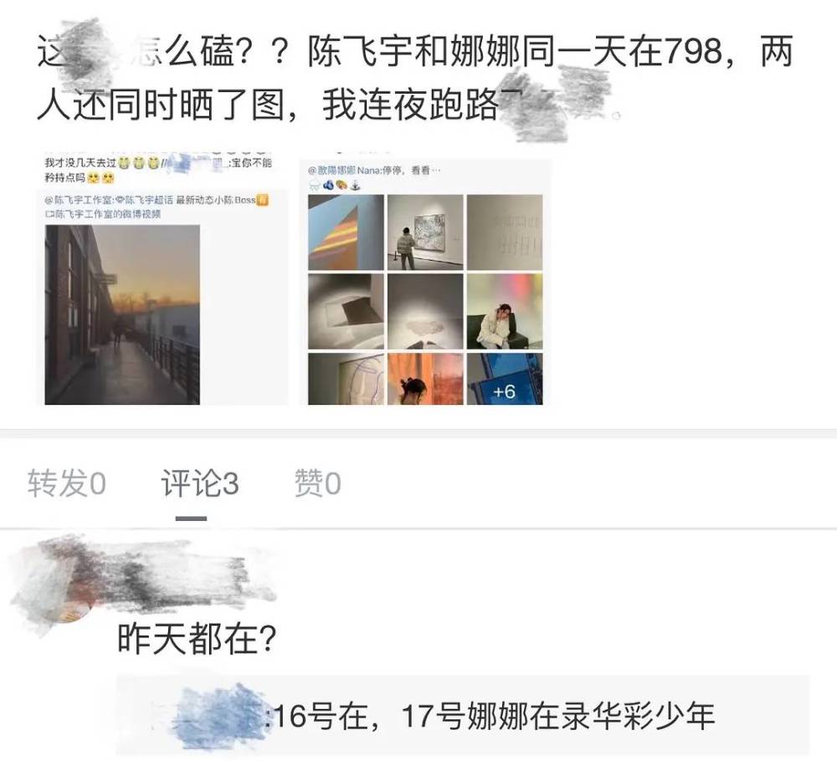The height and width of the screenshot is (761, 837).
Task: Open thumbnail of girl sitting on sofa
Action: tap(505, 311)
